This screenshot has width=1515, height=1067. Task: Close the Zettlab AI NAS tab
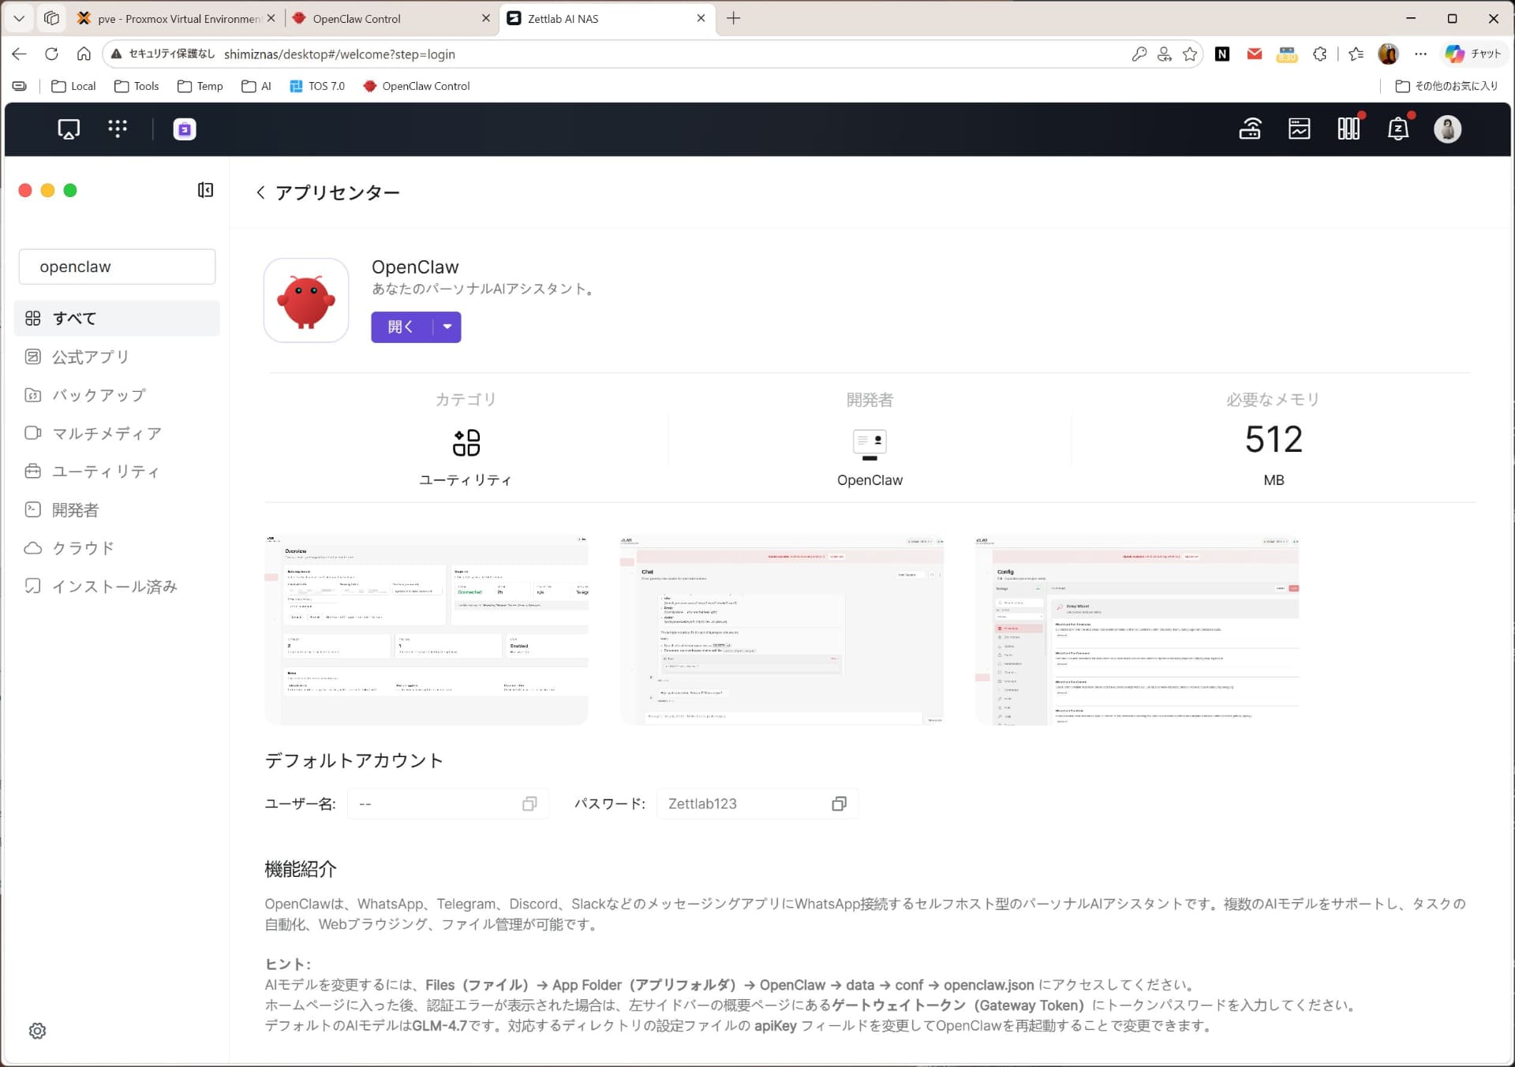(x=701, y=18)
